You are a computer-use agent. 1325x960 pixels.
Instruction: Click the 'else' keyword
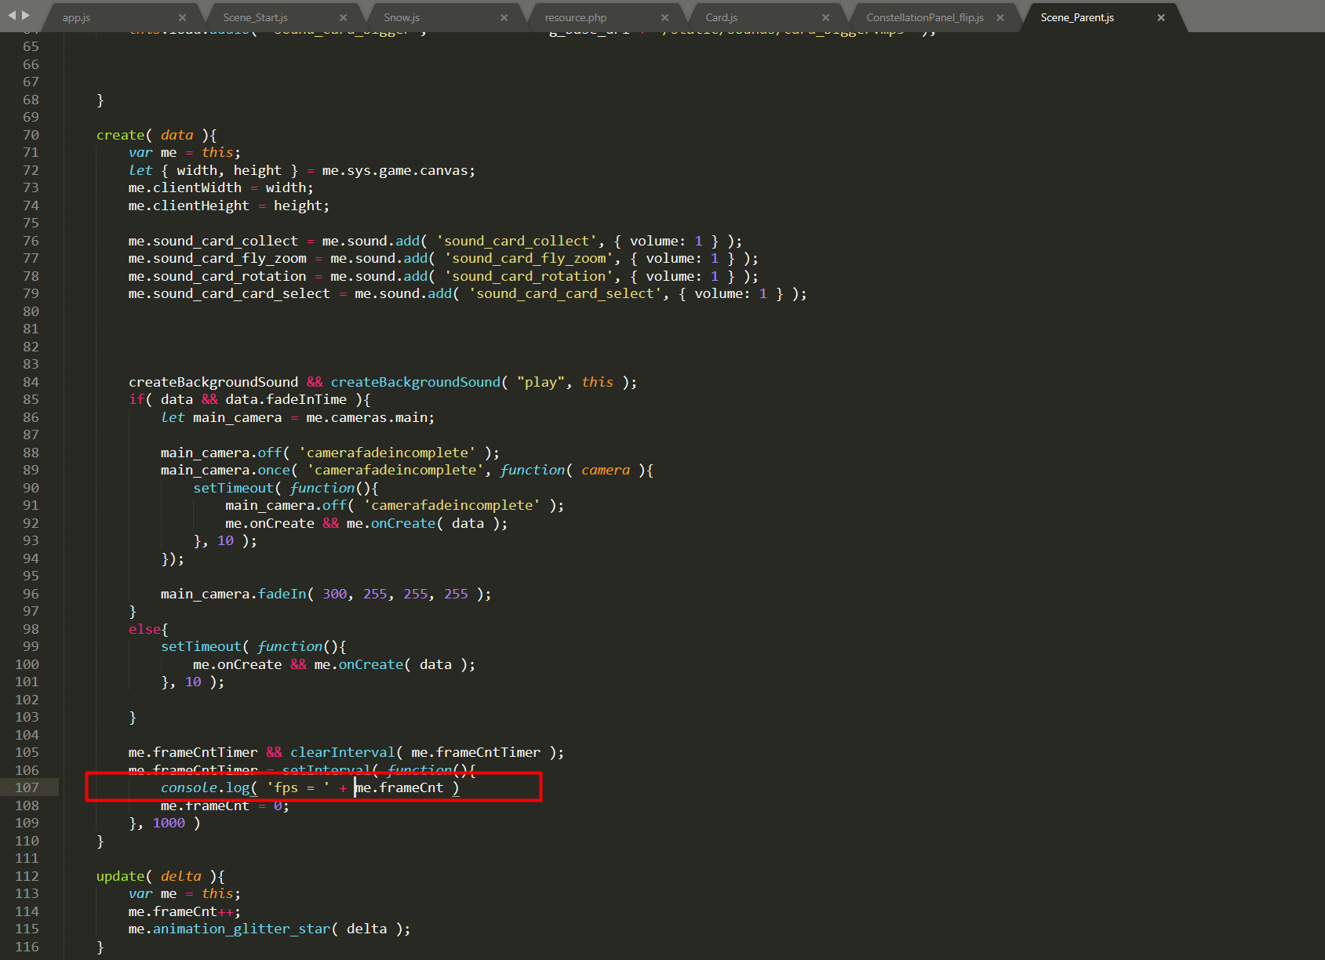click(145, 629)
